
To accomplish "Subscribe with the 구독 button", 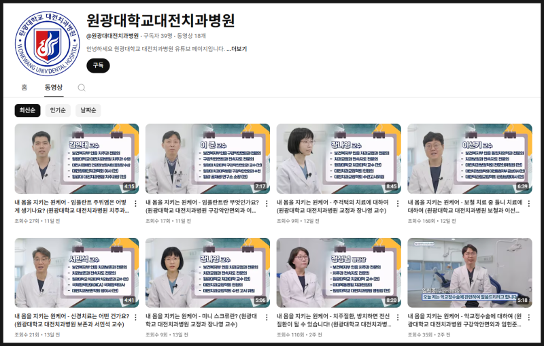I will (98, 65).
